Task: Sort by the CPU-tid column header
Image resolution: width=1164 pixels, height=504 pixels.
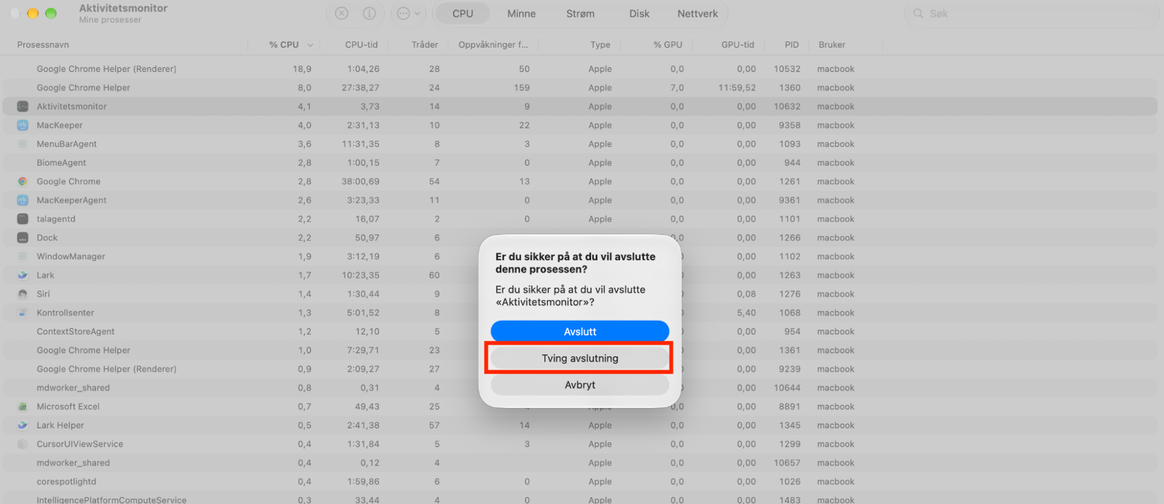Action: (361, 45)
